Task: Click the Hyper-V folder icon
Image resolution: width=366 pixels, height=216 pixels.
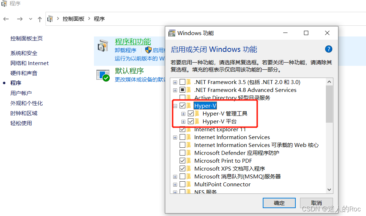Action: (x=189, y=105)
